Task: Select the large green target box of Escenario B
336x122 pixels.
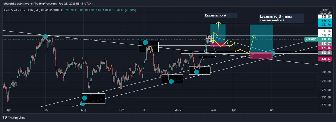Action: [x=261, y=39]
